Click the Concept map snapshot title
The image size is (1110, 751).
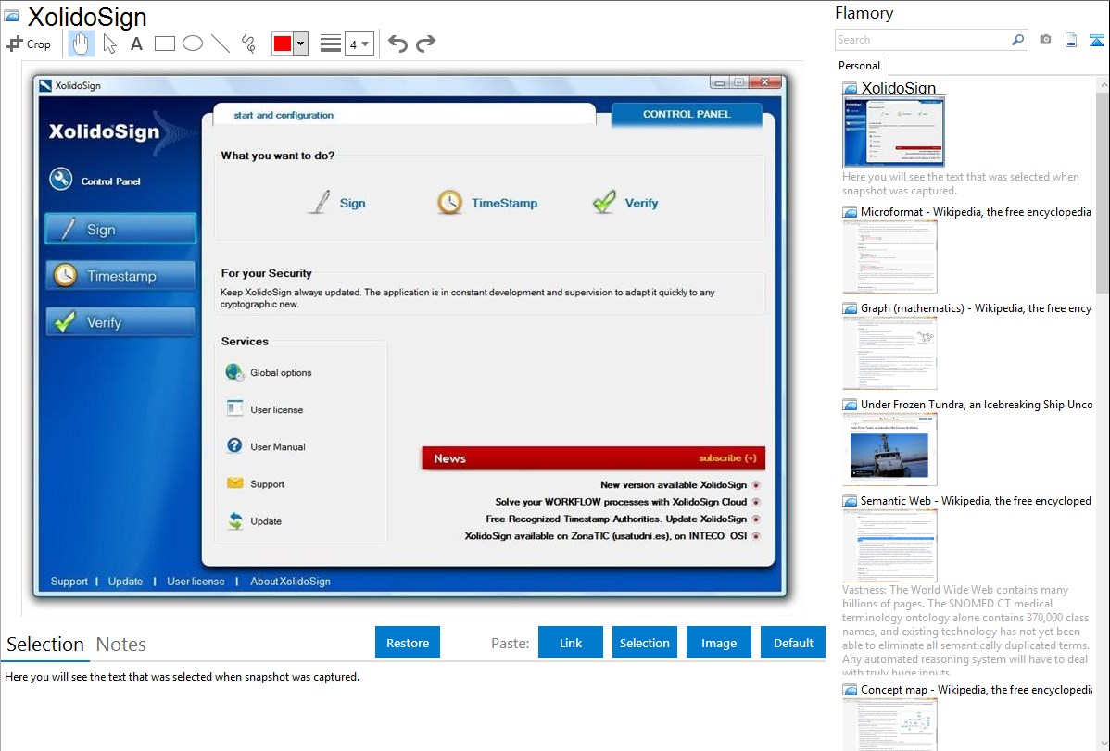pyautogui.click(x=977, y=689)
